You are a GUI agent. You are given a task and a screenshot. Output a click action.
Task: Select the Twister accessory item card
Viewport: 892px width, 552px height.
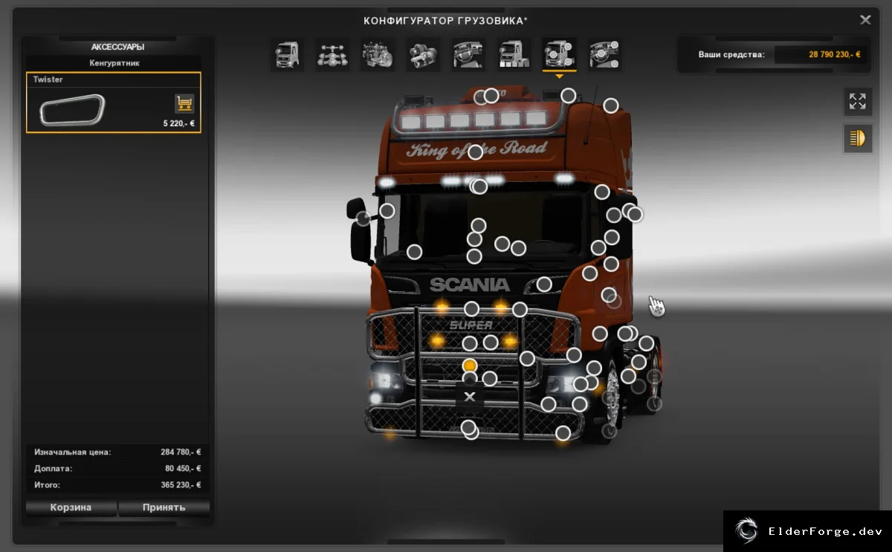[114, 103]
